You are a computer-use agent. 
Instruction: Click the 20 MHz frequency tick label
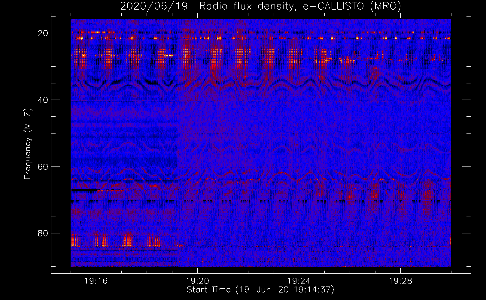coord(43,33)
